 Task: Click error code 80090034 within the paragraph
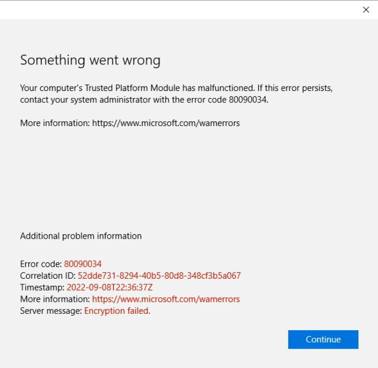click(x=248, y=100)
